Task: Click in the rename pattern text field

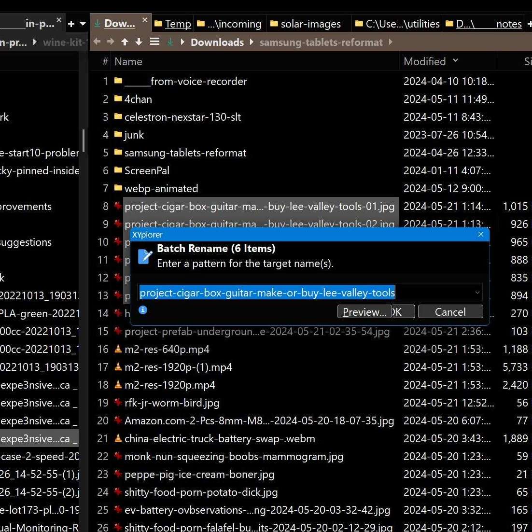Action: click(x=304, y=293)
